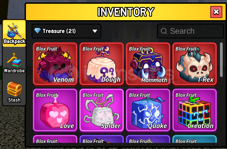
Task: Focus the Search input field
Action: pyautogui.click(x=190, y=31)
